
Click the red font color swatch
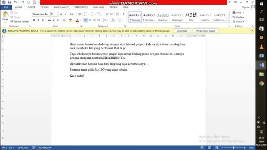pyautogui.click(x=77, y=20)
